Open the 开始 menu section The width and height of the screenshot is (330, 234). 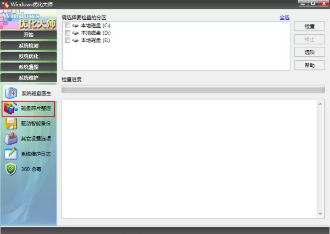[28, 35]
